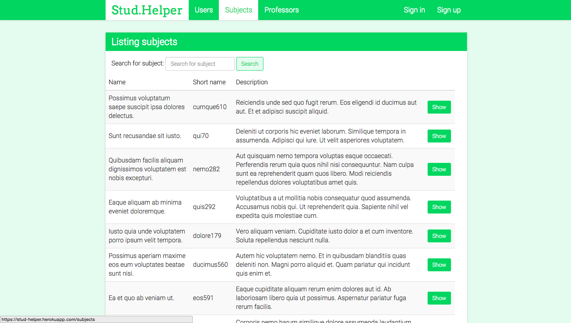Open the Users page
The image size is (571, 323).
(x=204, y=10)
